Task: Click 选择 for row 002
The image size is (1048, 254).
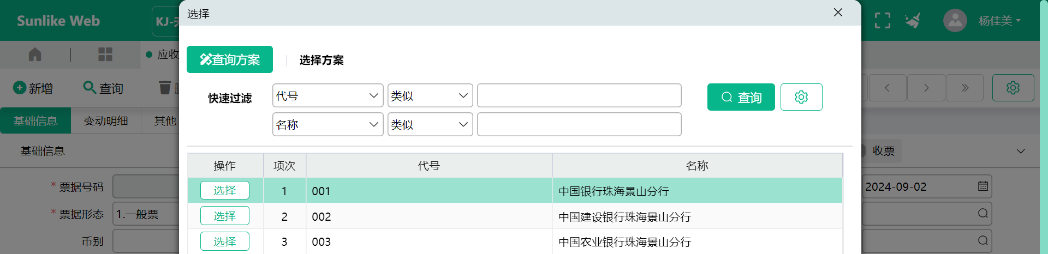Action: (x=225, y=216)
